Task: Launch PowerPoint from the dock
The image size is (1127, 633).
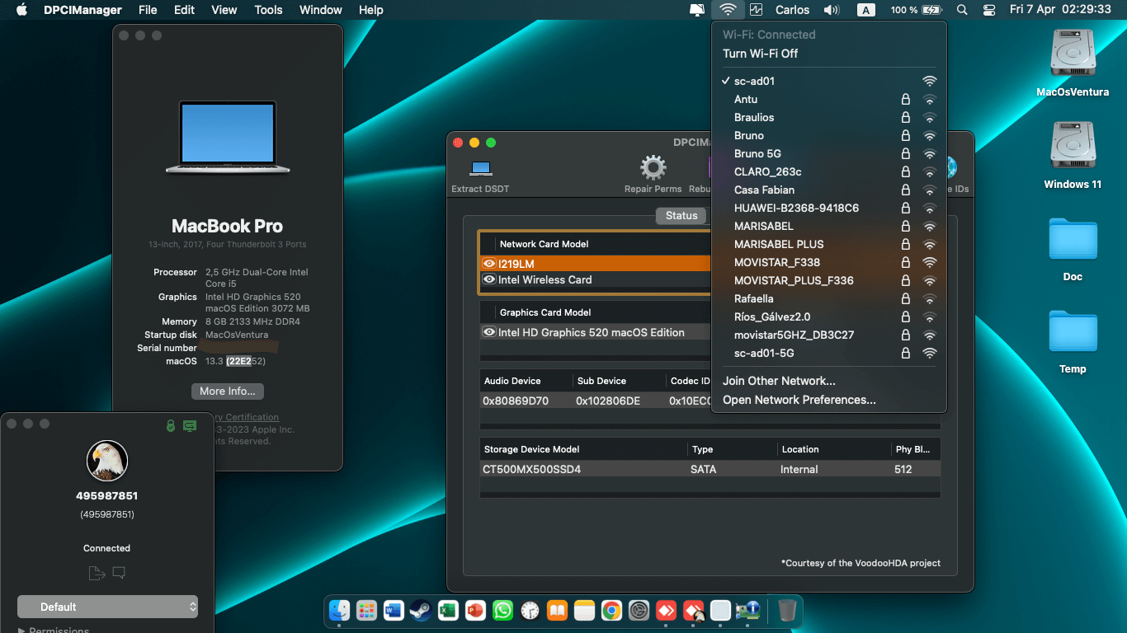Action: click(475, 611)
